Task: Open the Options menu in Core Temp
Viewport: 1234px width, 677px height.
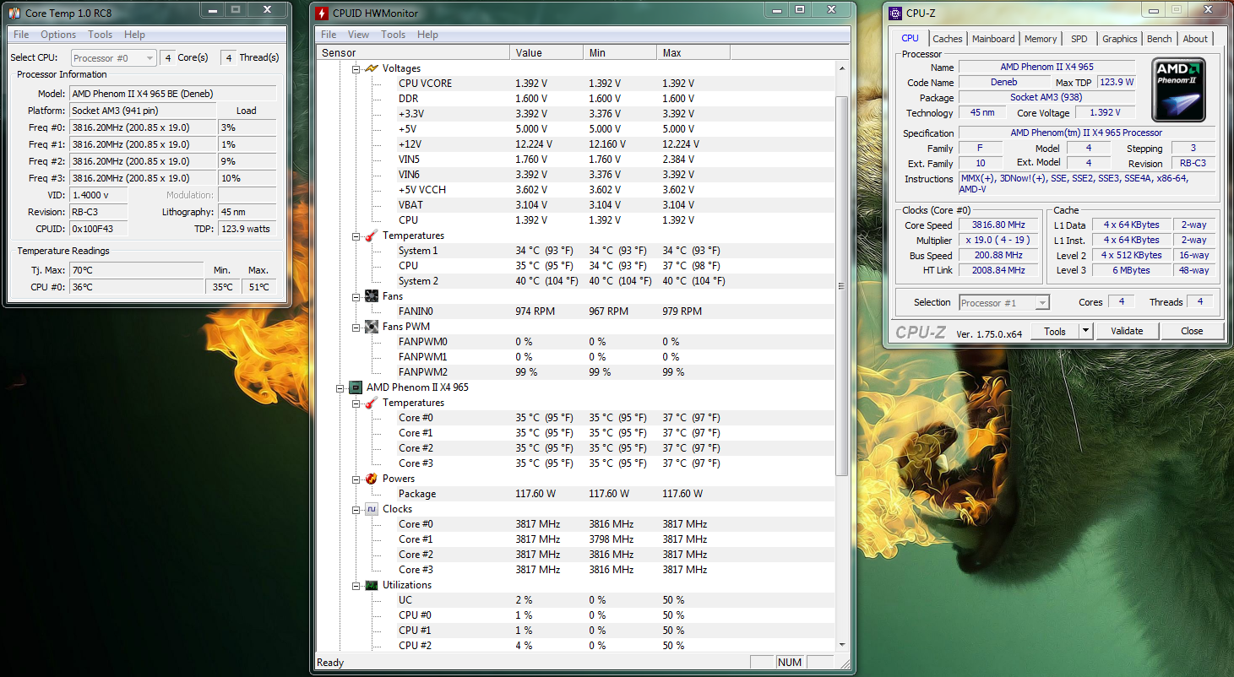Action: (58, 35)
